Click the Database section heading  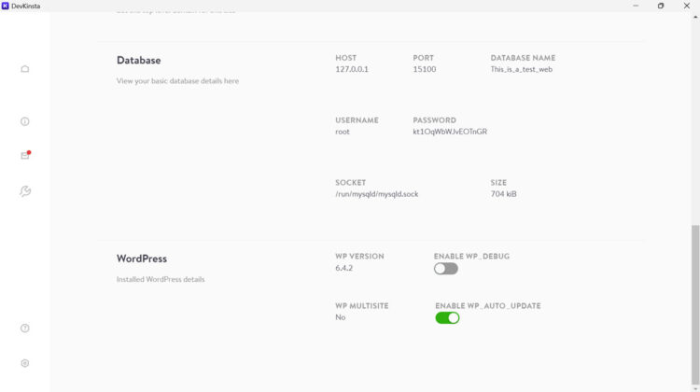pyautogui.click(x=138, y=61)
